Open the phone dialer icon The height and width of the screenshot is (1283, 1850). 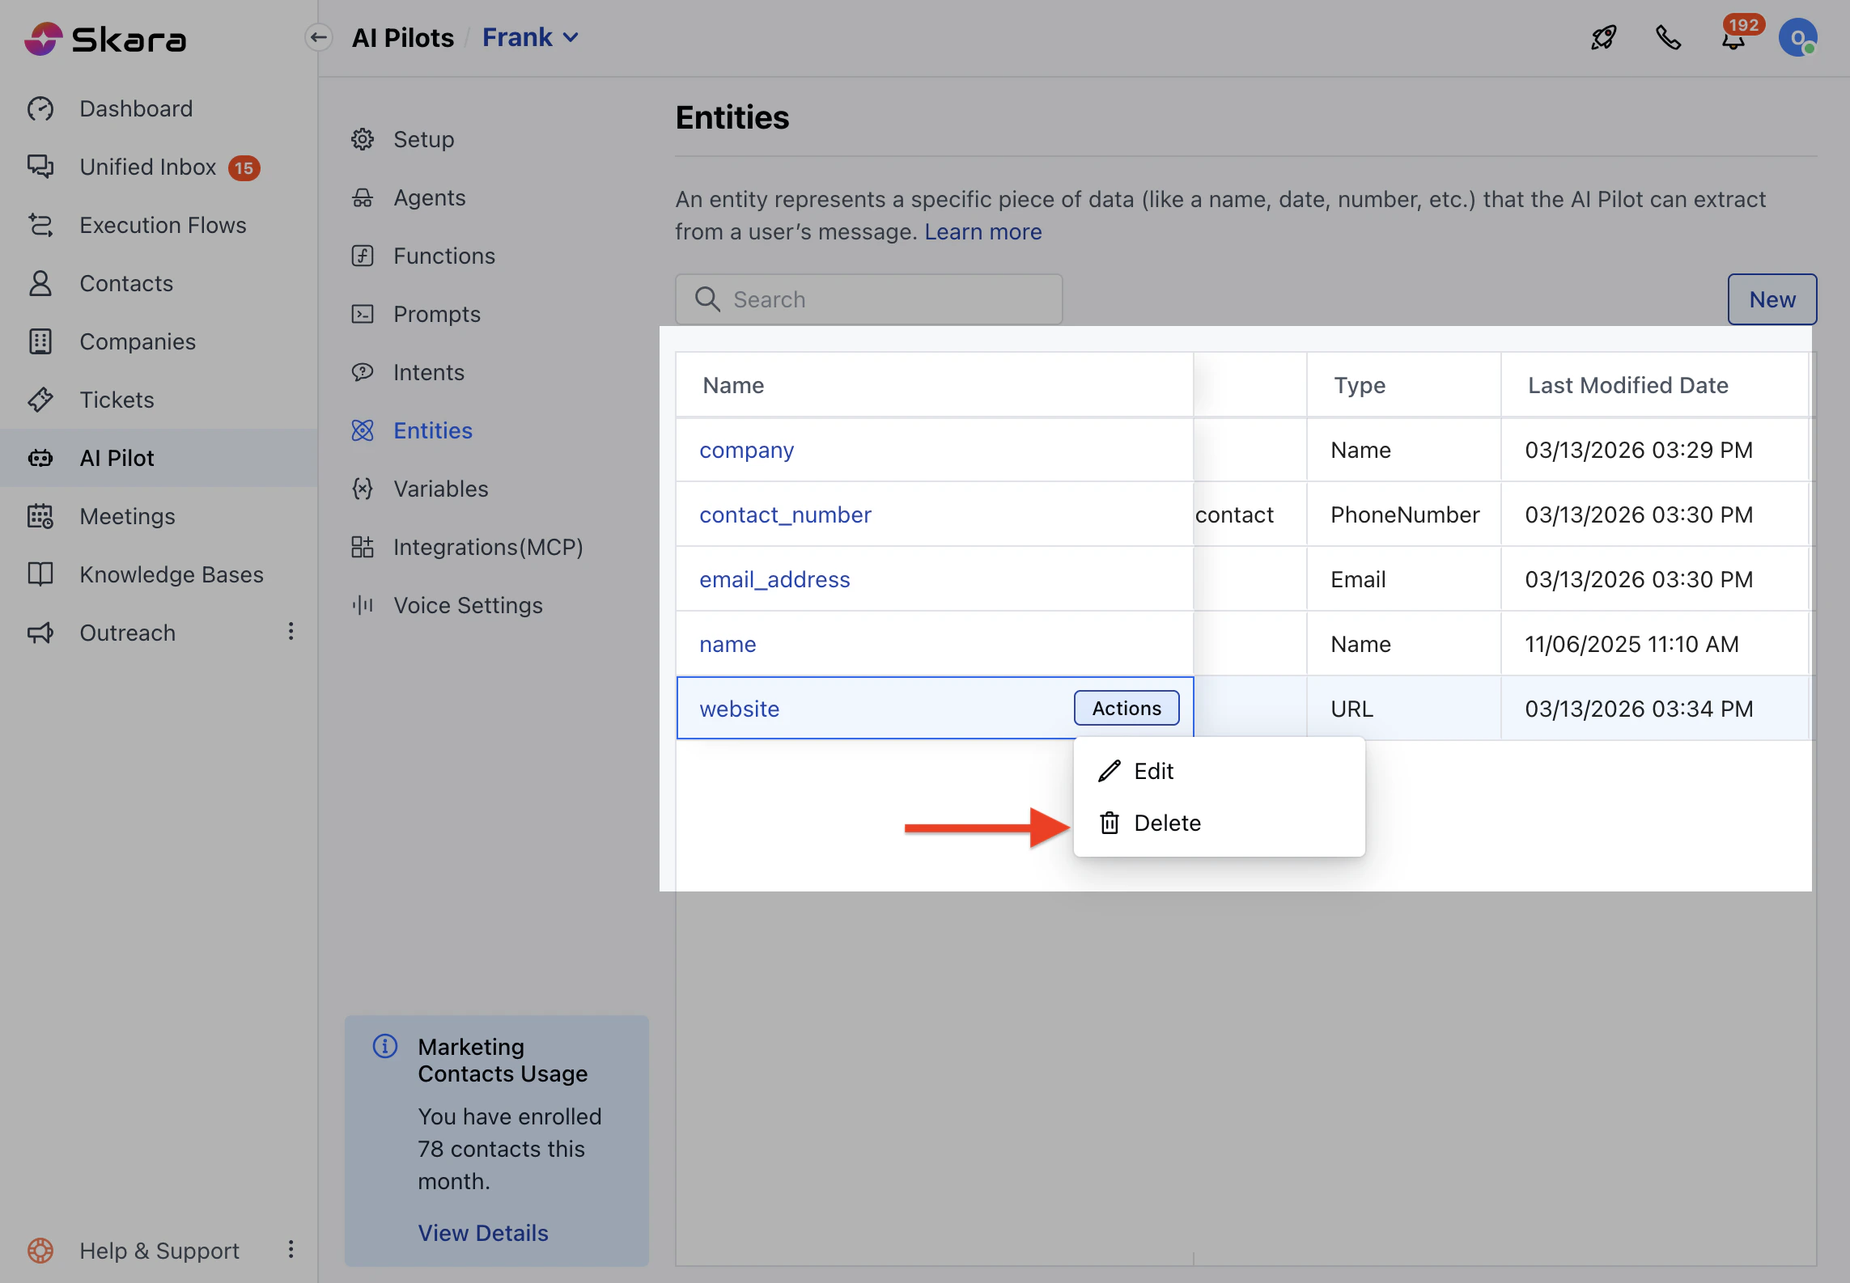point(1668,38)
